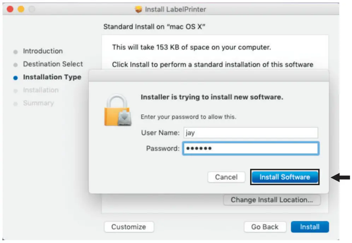Click the blue Install button
The height and width of the screenshot is (243, 352).
310,227
